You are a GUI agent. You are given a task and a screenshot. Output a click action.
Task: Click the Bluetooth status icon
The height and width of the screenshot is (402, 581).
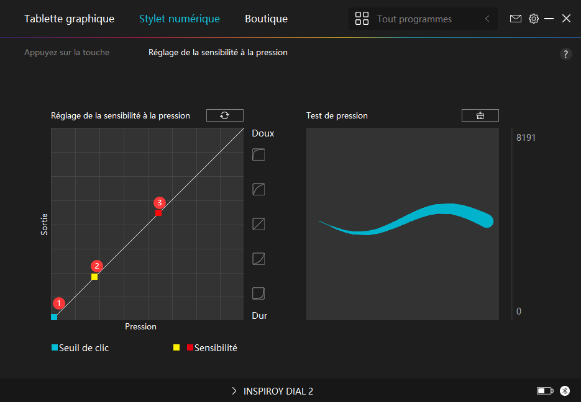565,391
